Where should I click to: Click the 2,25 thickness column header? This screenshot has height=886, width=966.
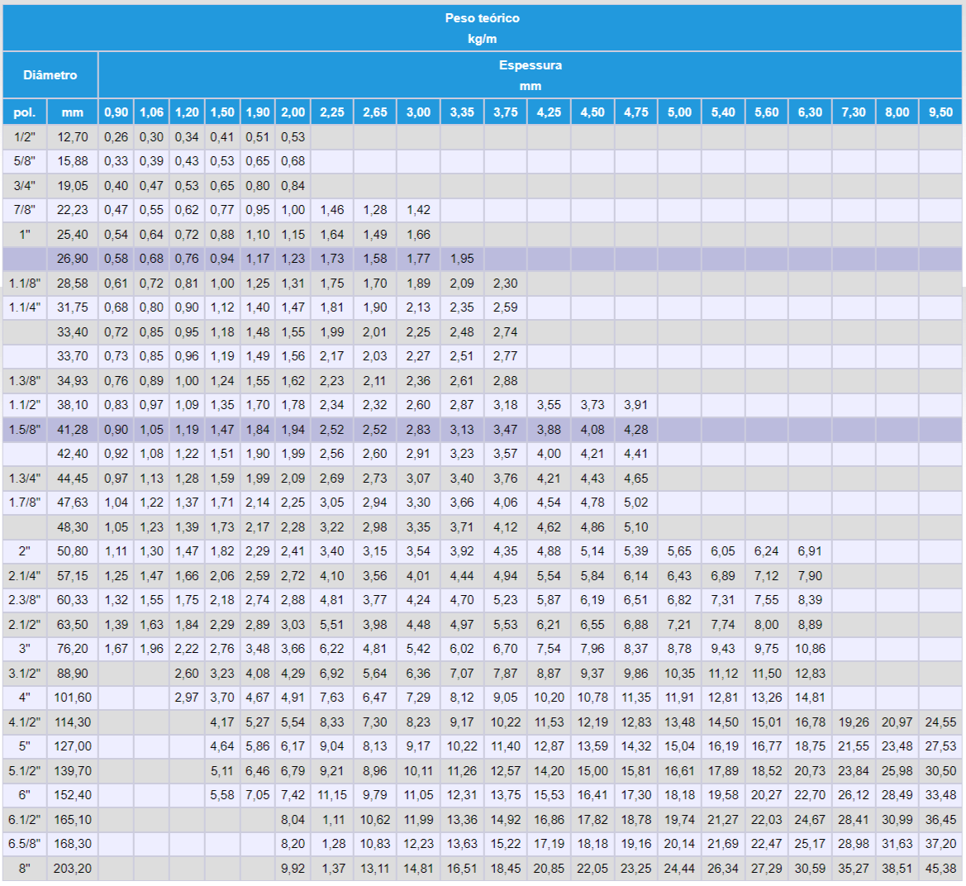click(x=332, y=112)
